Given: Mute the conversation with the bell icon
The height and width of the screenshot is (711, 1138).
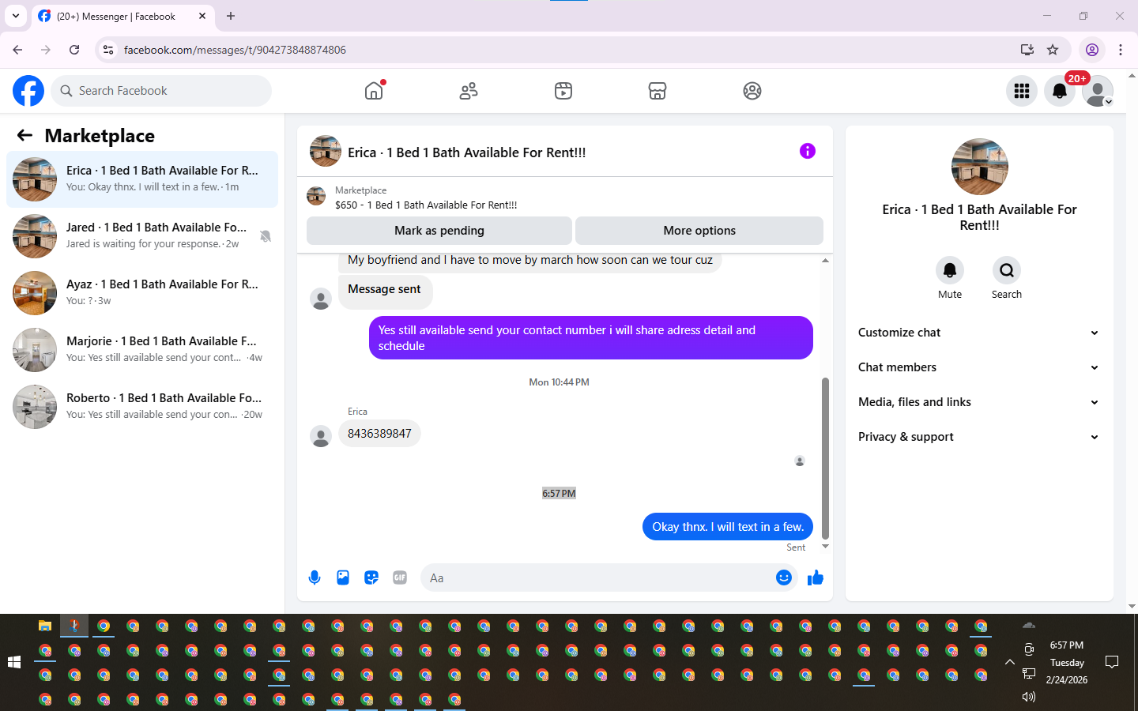Looking at the screenshot, I should pos(950,270).
